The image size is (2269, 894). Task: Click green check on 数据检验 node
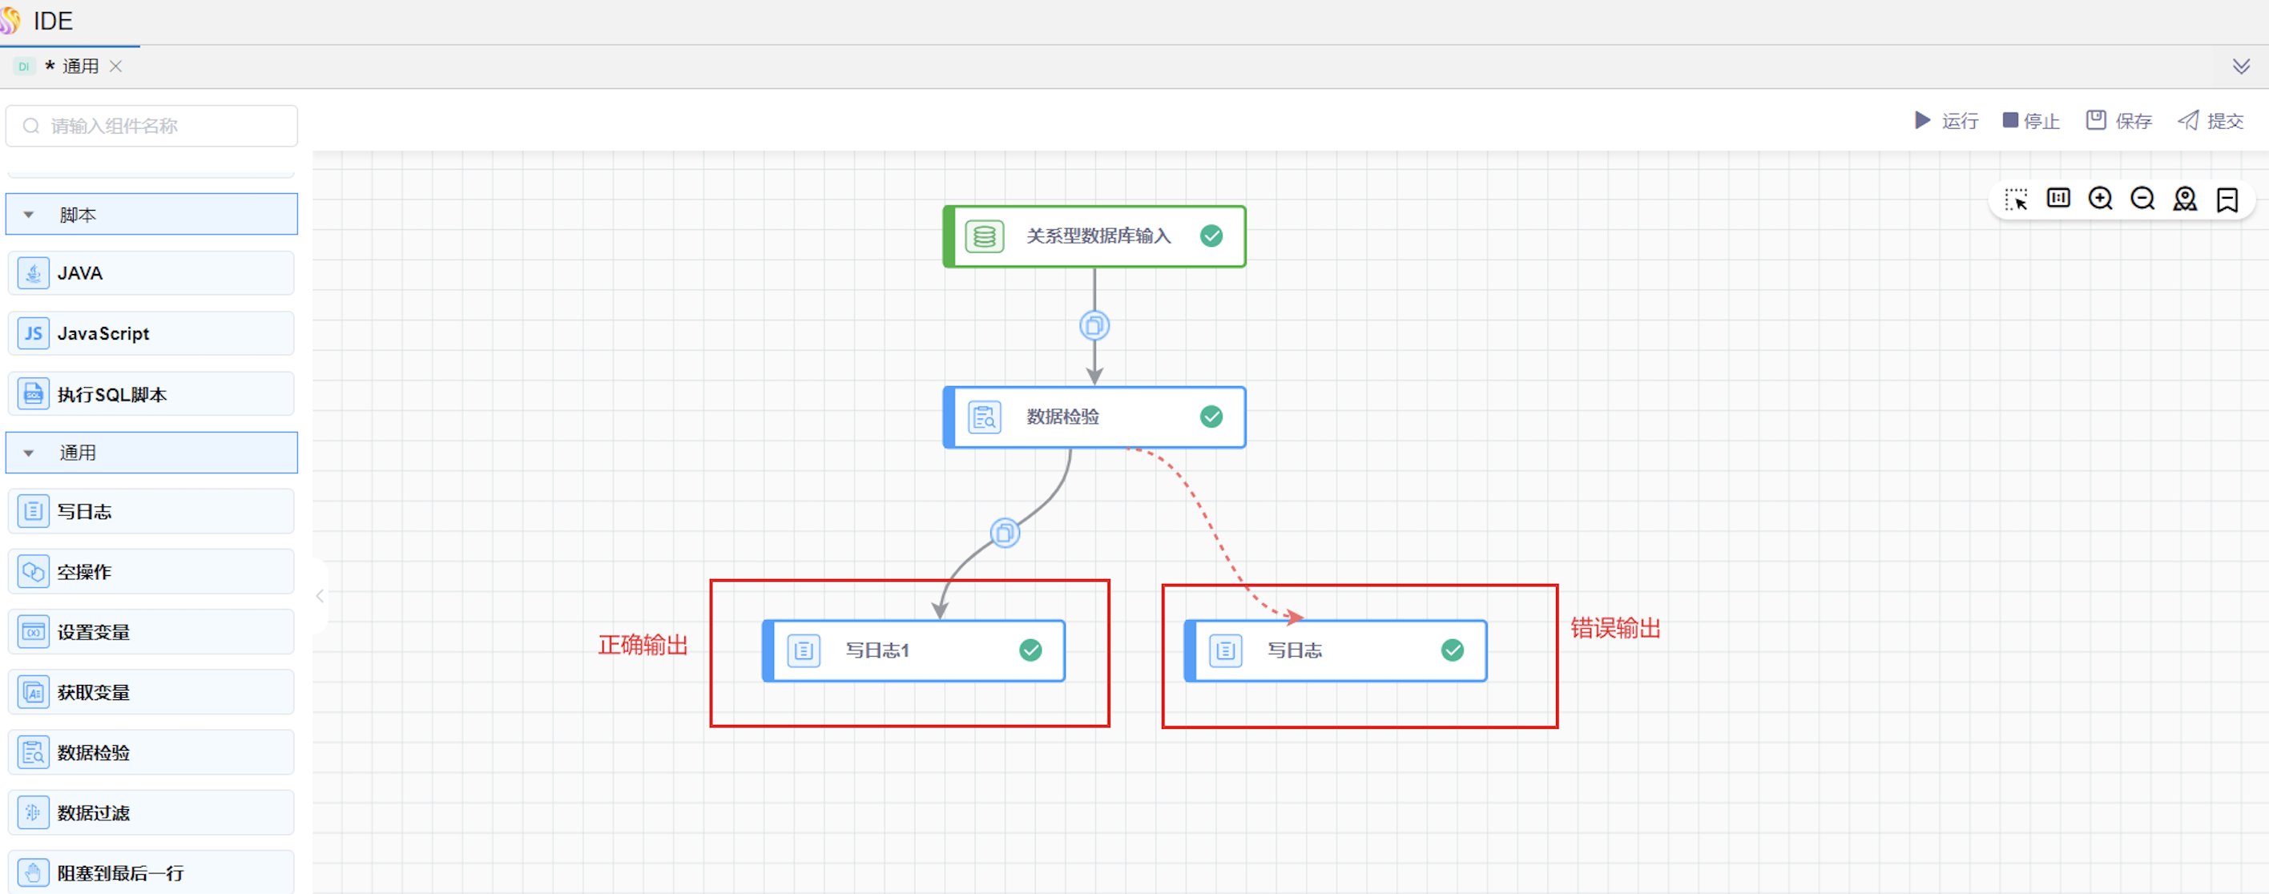pyautogui.click(x=1211, y=417)
